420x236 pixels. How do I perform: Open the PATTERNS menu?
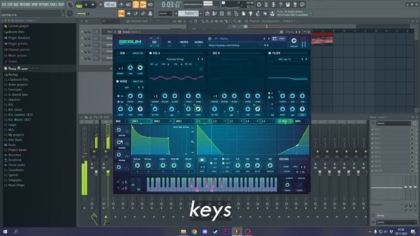click(25, 5)
